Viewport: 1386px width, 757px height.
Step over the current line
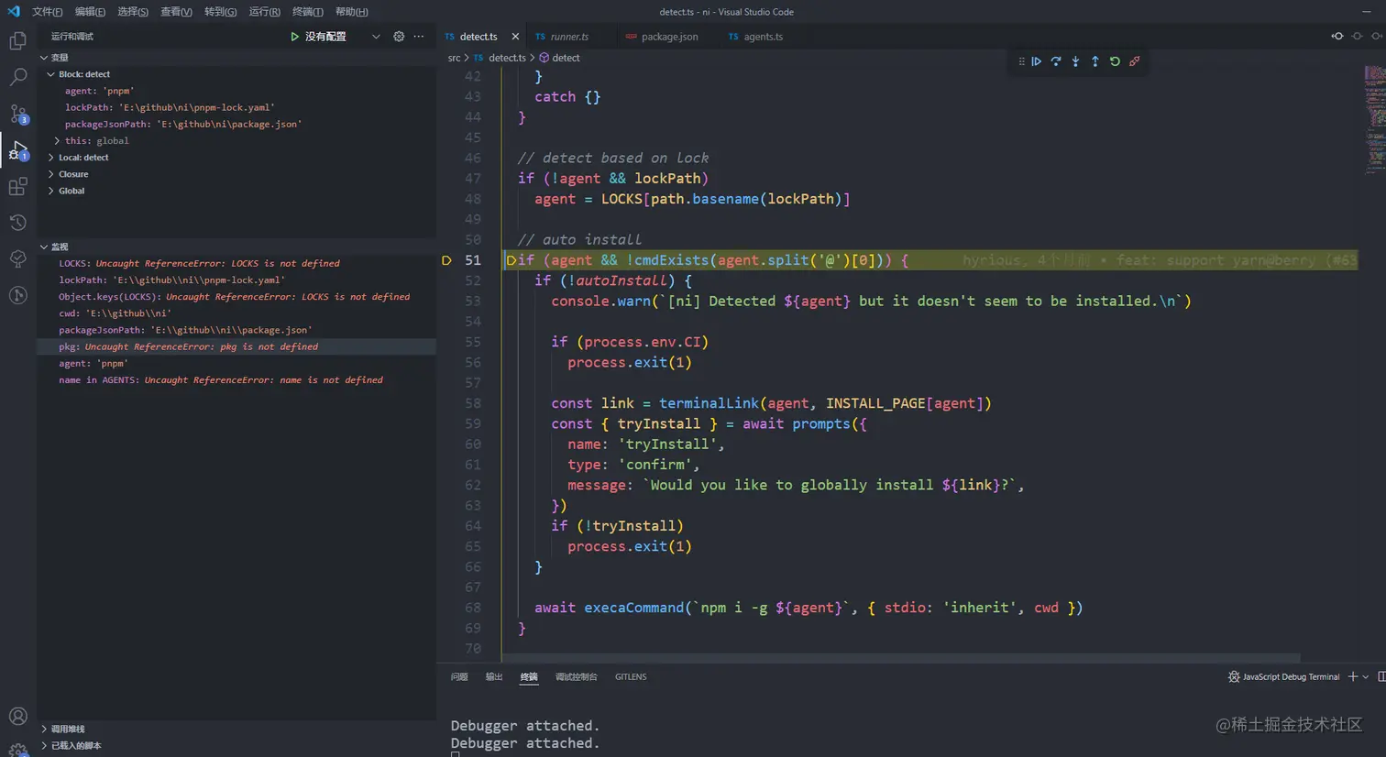click(1056, 61)
